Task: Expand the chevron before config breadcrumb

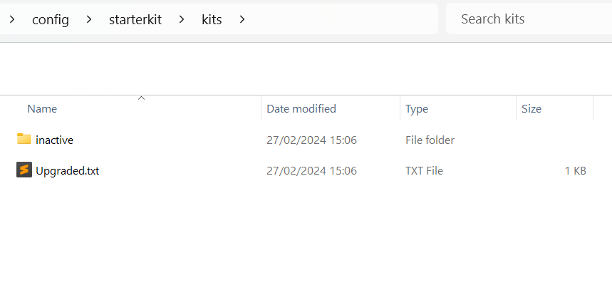Action: [12, 19]
